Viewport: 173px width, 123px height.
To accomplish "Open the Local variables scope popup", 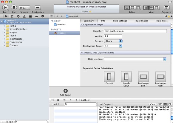I will click(x=55, y=104).
